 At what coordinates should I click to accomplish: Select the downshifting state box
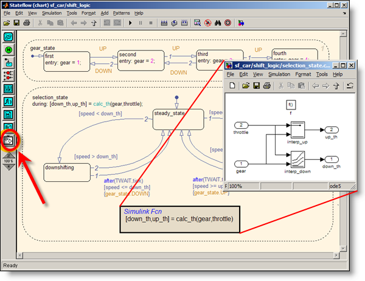[x=68, y=172]
